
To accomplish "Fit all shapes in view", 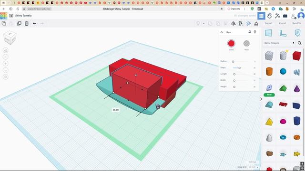I will coord(6,57).
